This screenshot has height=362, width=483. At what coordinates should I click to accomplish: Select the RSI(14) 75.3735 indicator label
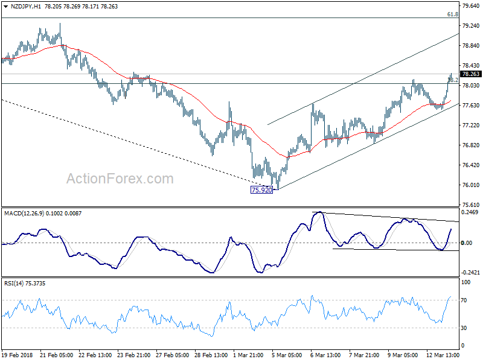tap(25, 283)
